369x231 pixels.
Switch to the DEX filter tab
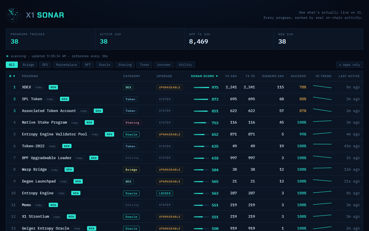45,65
